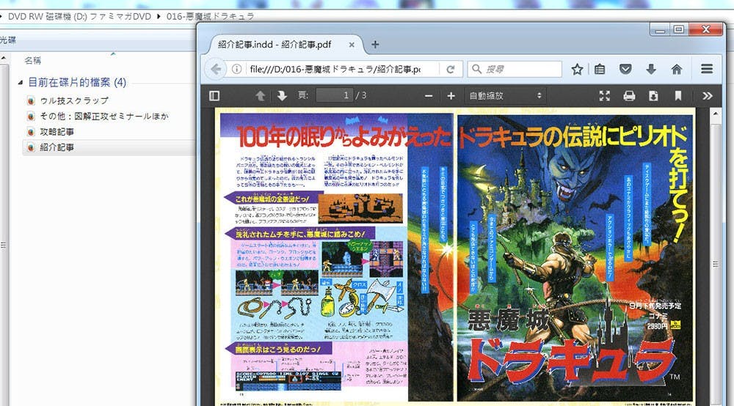This screenshot has height=406, width=734.
Task: Select 紹介記事 file in Explorer
Action: point(57,147)
